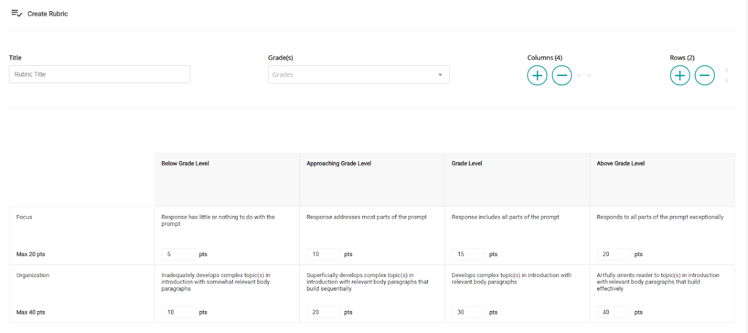Viewport: 748px width, 333px height.
Task: Click the move column left arrow
Action: [579, 75]
